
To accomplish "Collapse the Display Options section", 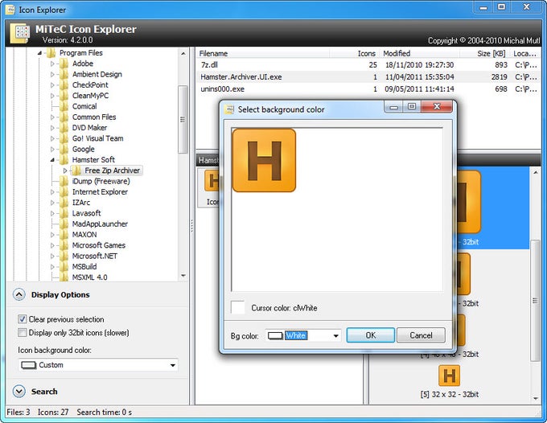I will [19, 294].
